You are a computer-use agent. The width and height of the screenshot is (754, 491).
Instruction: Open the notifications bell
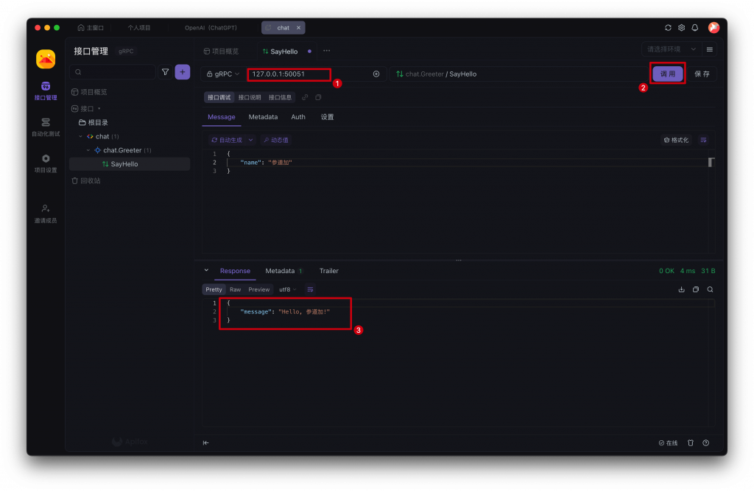click(695, 28)
